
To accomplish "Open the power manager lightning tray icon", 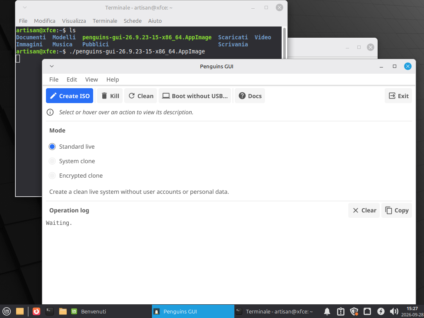I will click(x=381, y=311).
